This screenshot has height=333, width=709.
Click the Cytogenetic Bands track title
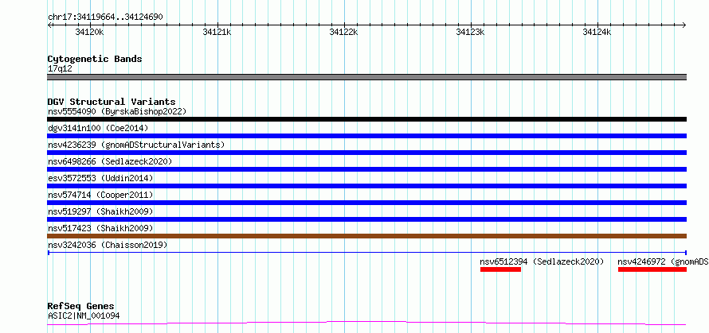point(95,59)
